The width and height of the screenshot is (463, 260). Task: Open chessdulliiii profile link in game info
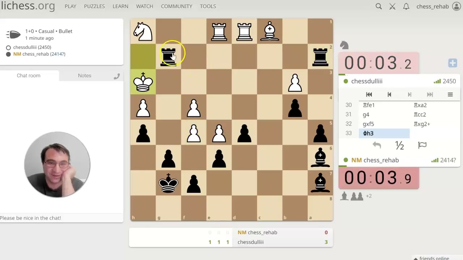tap(32, 47)
